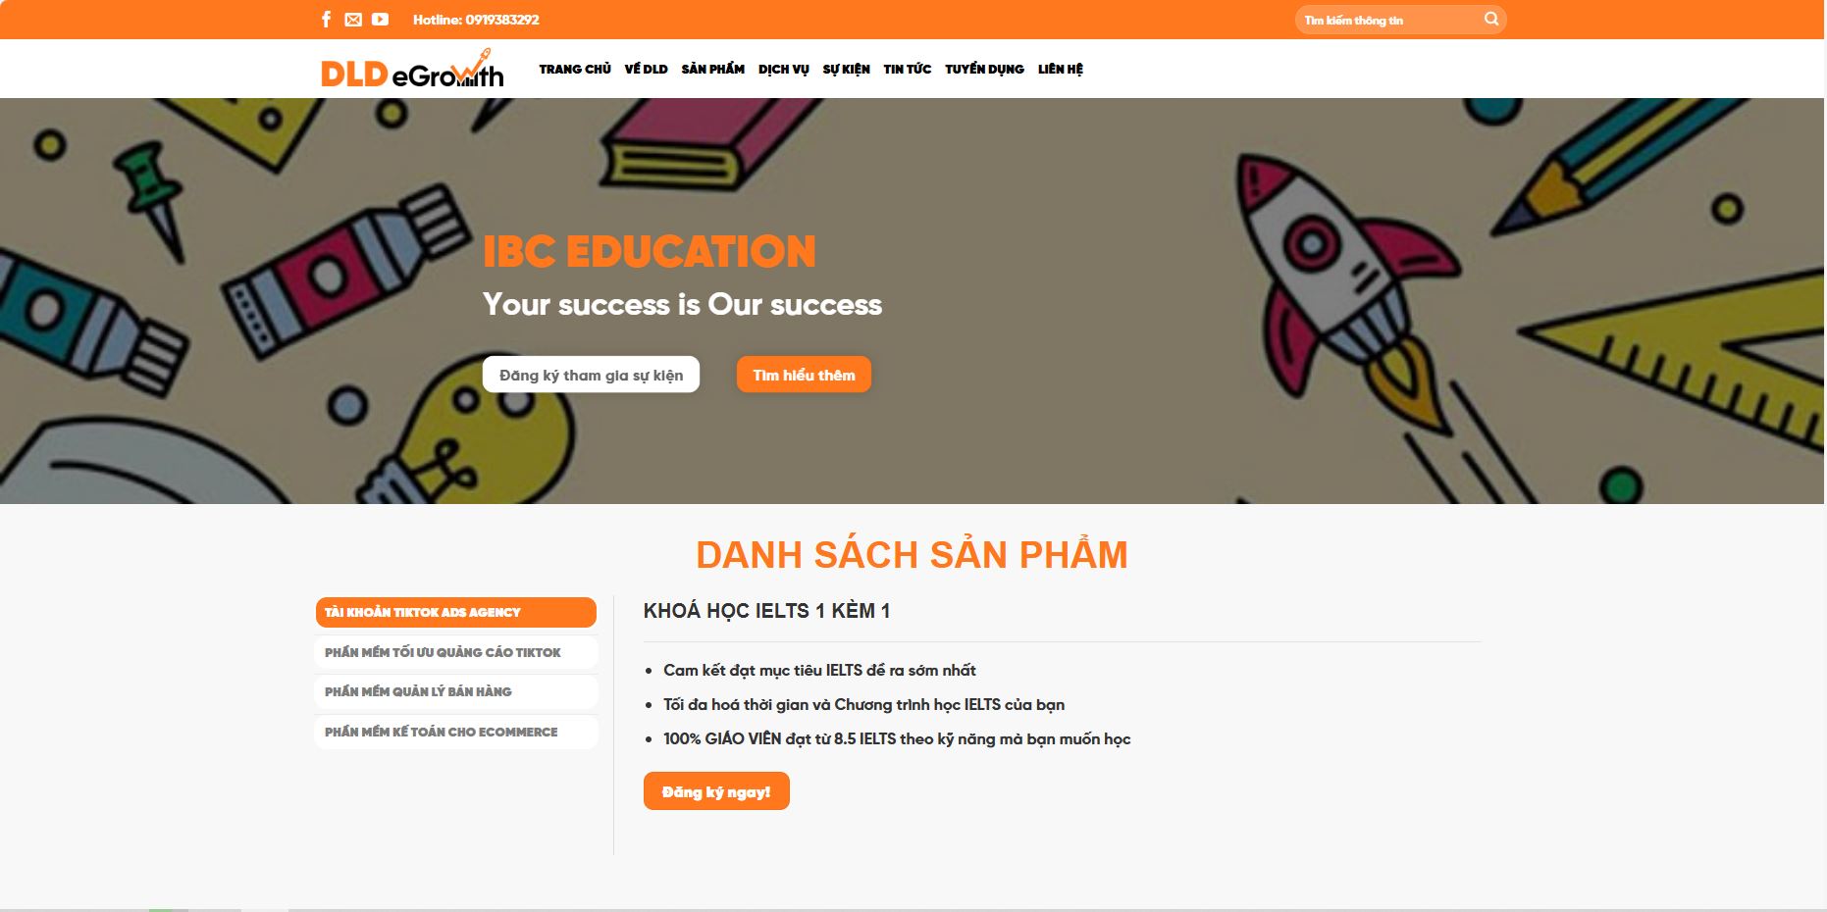This screenshot has height=912, width=1827.
Task: Select SẢN PHẨM in navigation
Action: click(713, 69)
